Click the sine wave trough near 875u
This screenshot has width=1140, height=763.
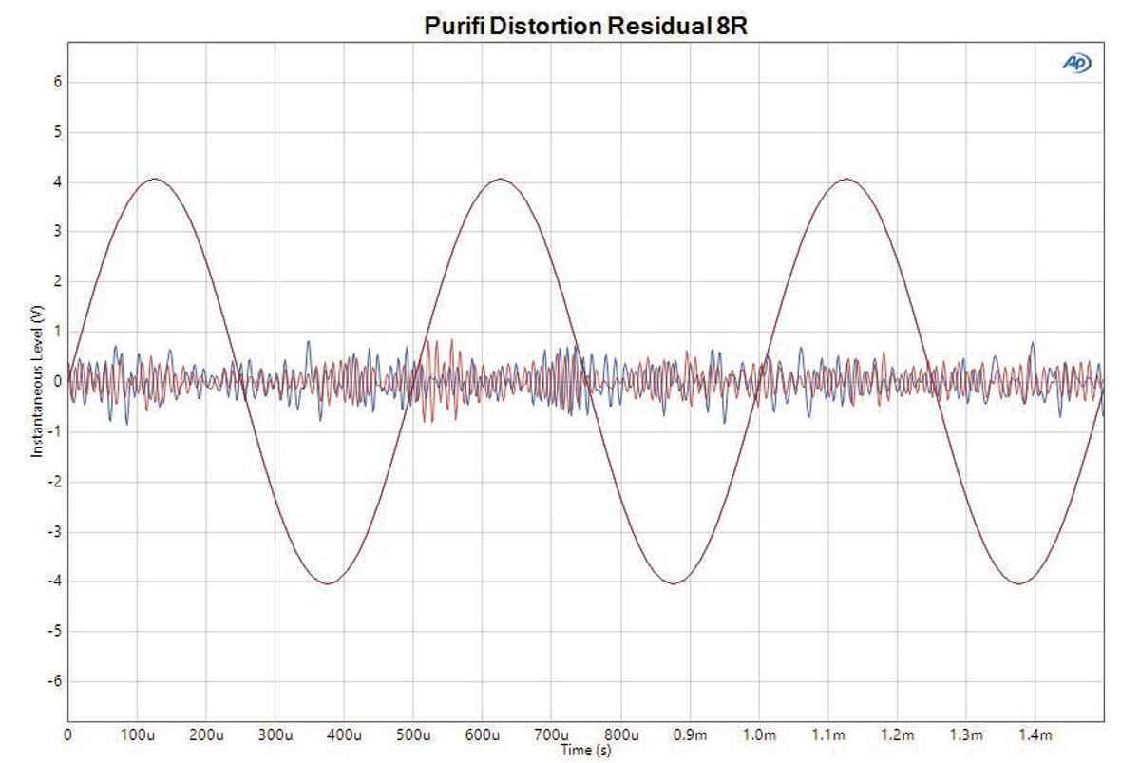[x=674, y=582]
